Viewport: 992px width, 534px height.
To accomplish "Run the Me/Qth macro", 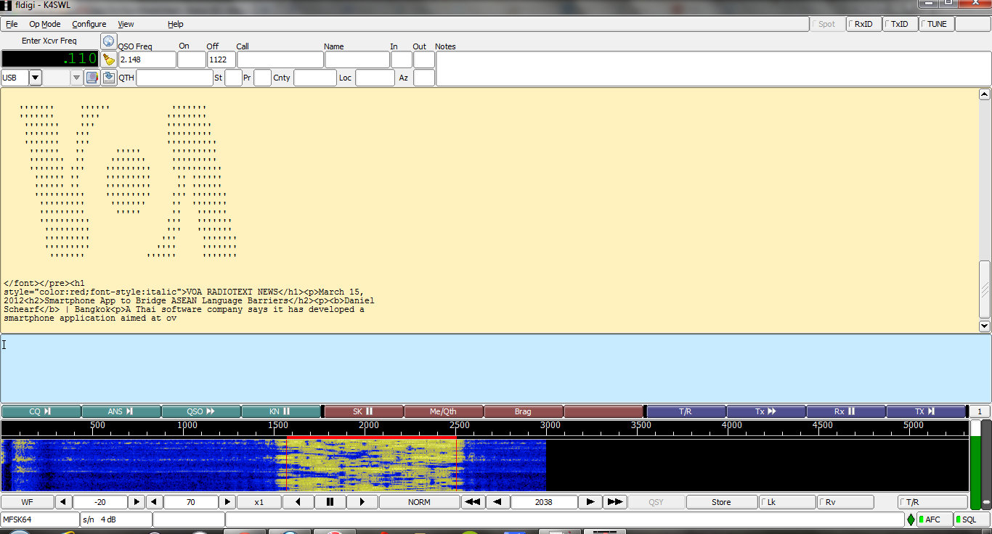I will (x=443, y=411).
